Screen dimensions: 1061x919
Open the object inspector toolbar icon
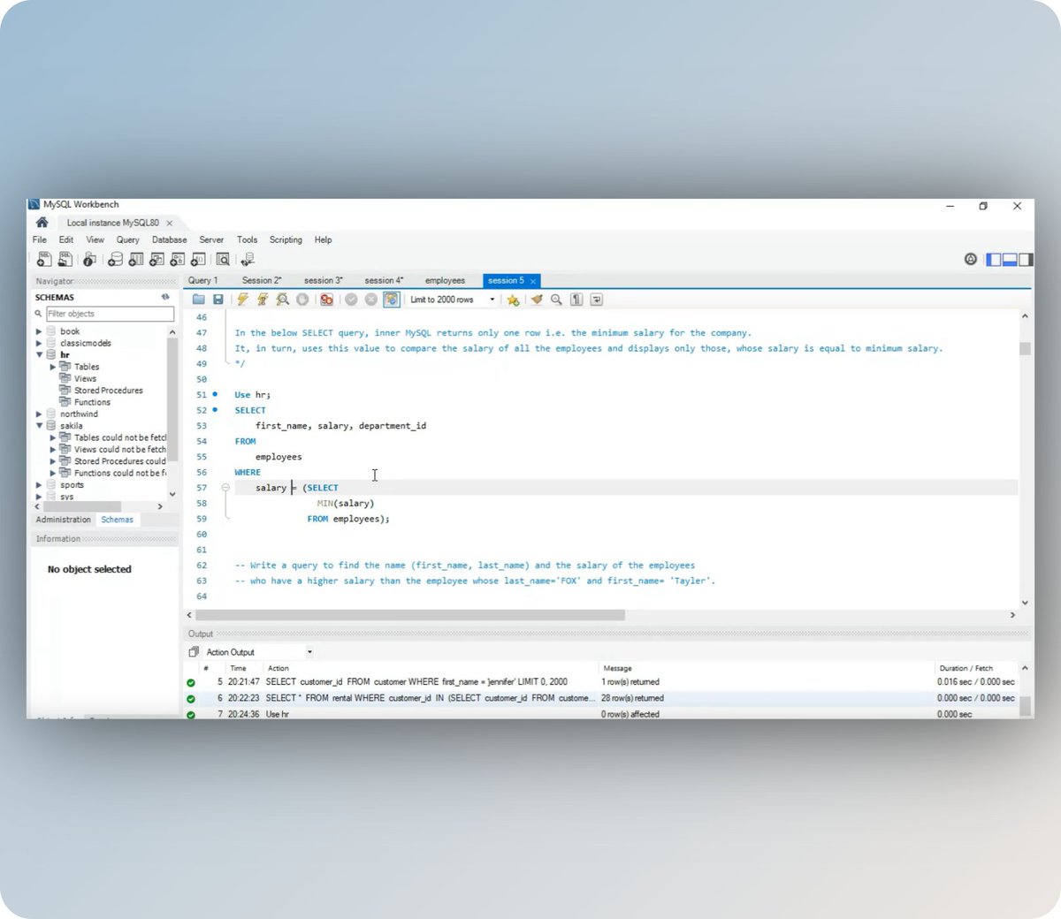click(89, 260)
